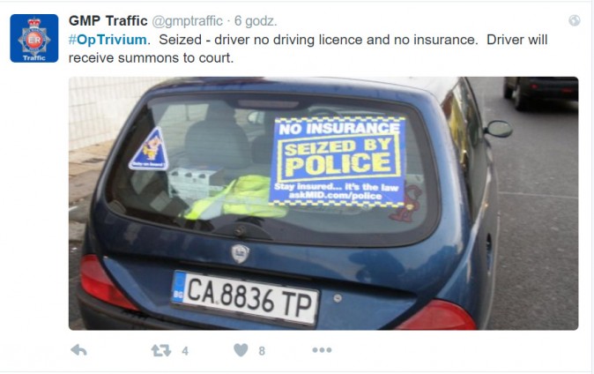The image size is (594, 374).
Task: Open the 6 godz. timestamp link
Action: [x=256, y=21]
